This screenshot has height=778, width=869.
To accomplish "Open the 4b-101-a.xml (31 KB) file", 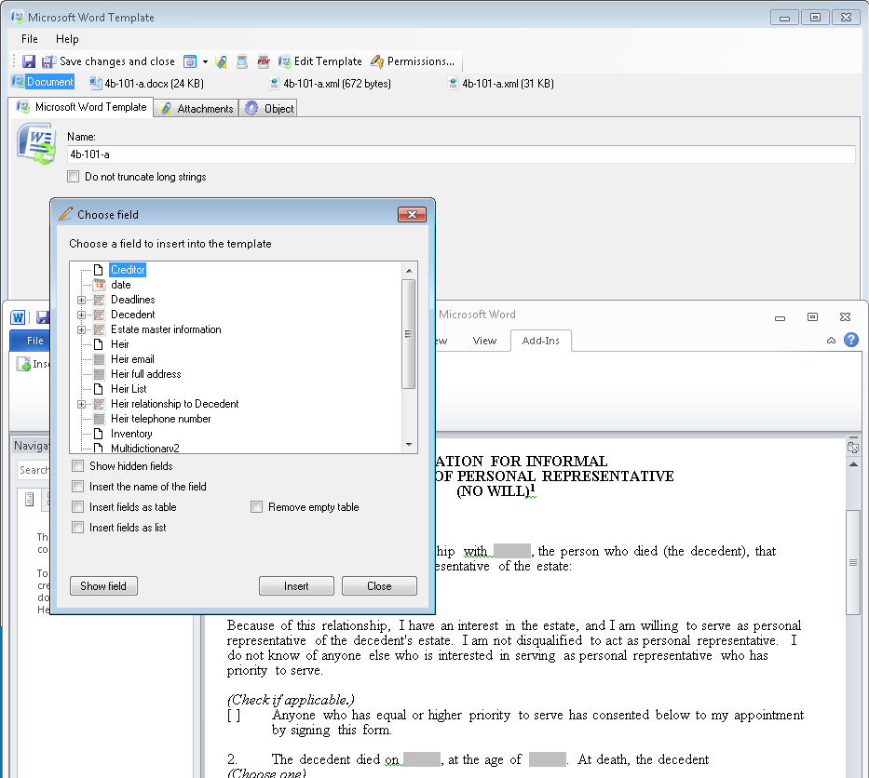I will click(500, 84).
